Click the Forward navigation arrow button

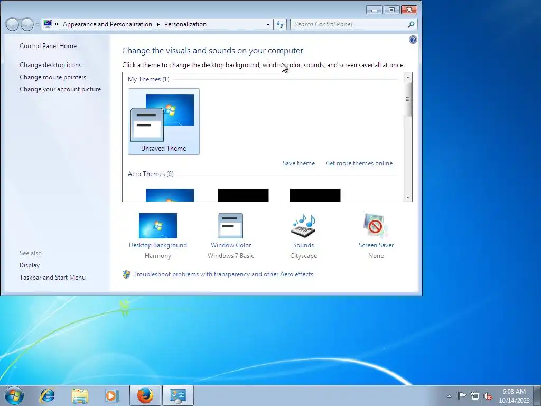pos(27,24)
